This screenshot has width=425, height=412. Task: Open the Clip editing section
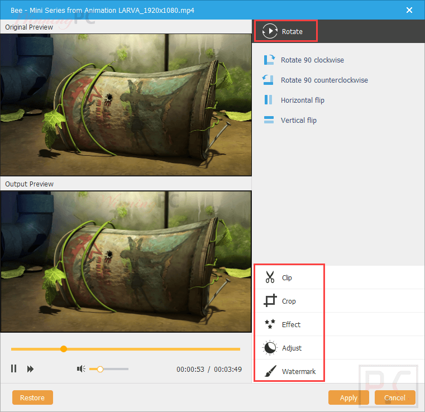point(339,277)
